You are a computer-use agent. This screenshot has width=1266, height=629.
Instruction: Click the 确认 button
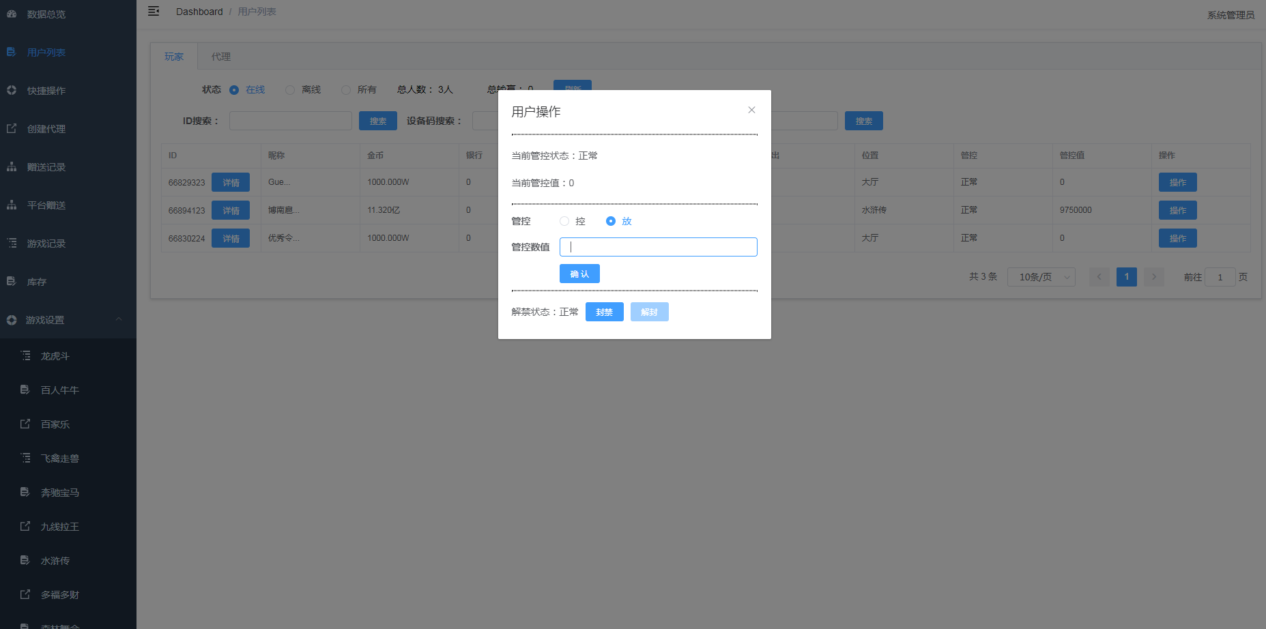579,274
